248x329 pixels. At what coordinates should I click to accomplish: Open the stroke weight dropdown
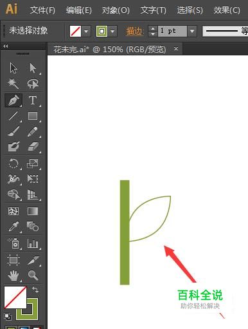pos(192,32)
